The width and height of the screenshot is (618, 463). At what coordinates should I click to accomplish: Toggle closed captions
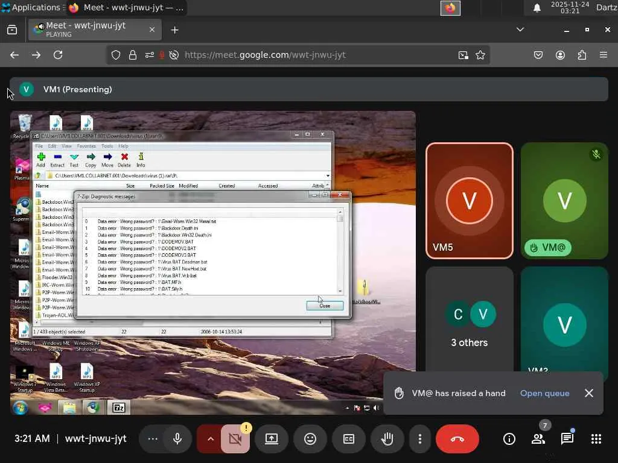pos(349,439)
